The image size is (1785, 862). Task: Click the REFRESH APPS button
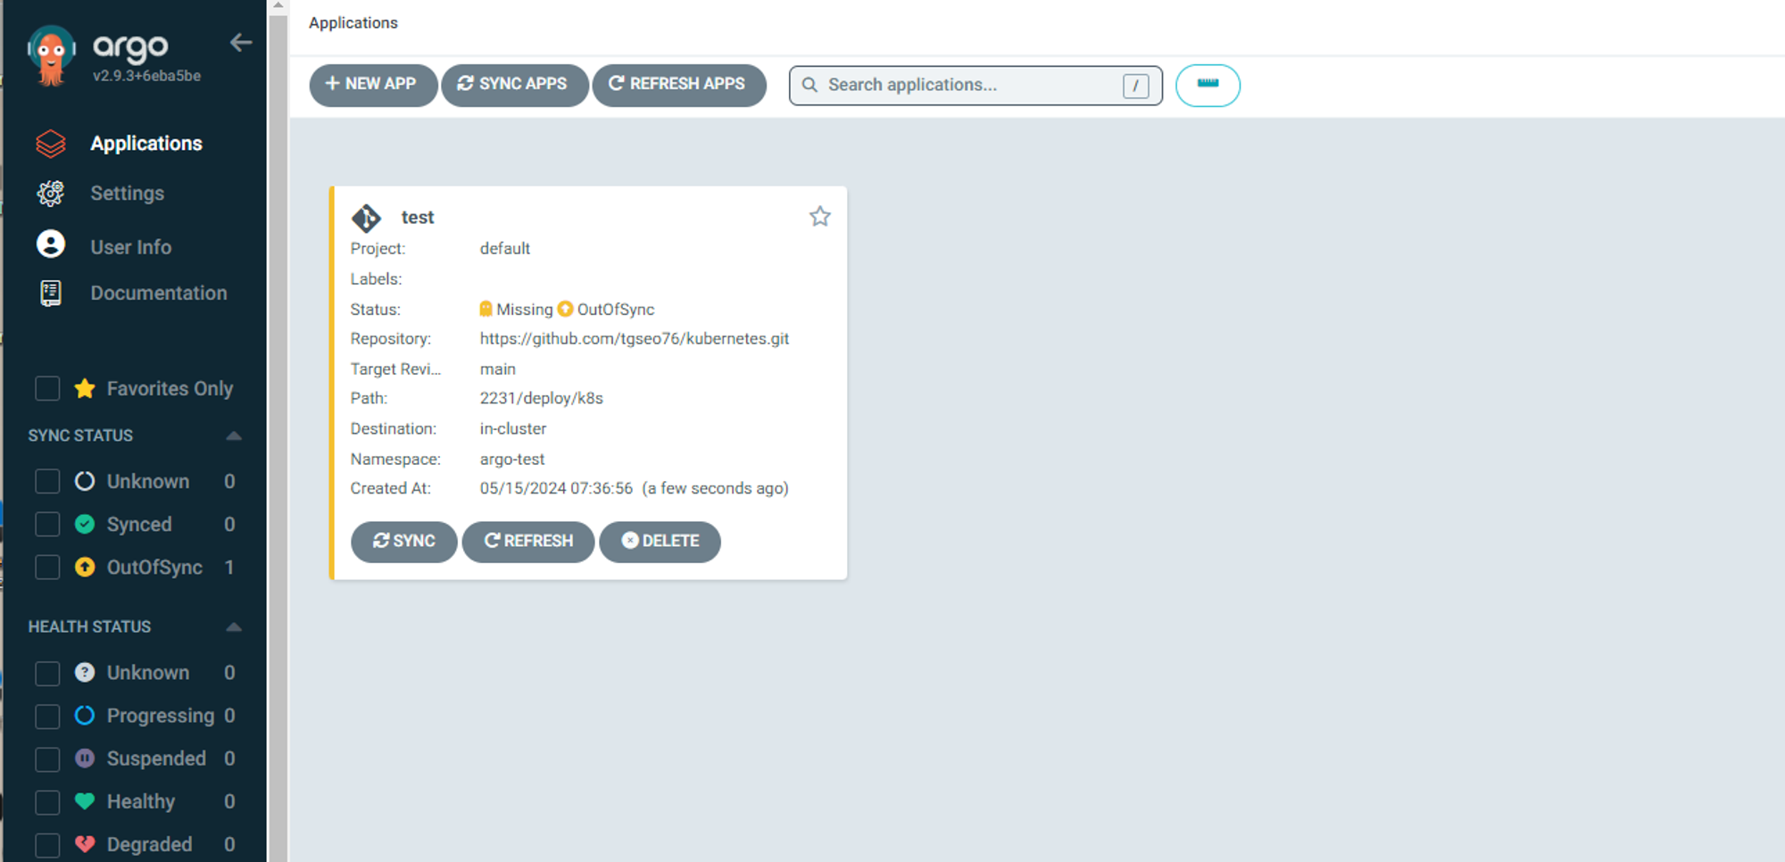click(678, 85)
